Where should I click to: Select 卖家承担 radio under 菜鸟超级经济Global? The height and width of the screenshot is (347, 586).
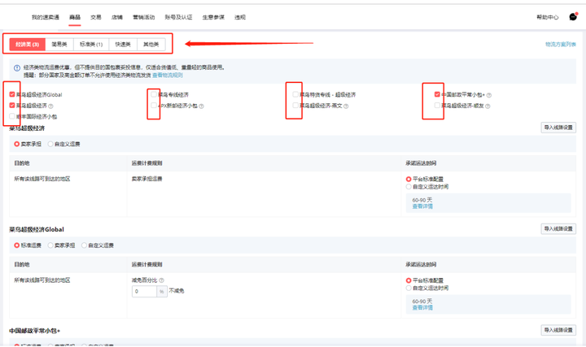pos(50,245)
